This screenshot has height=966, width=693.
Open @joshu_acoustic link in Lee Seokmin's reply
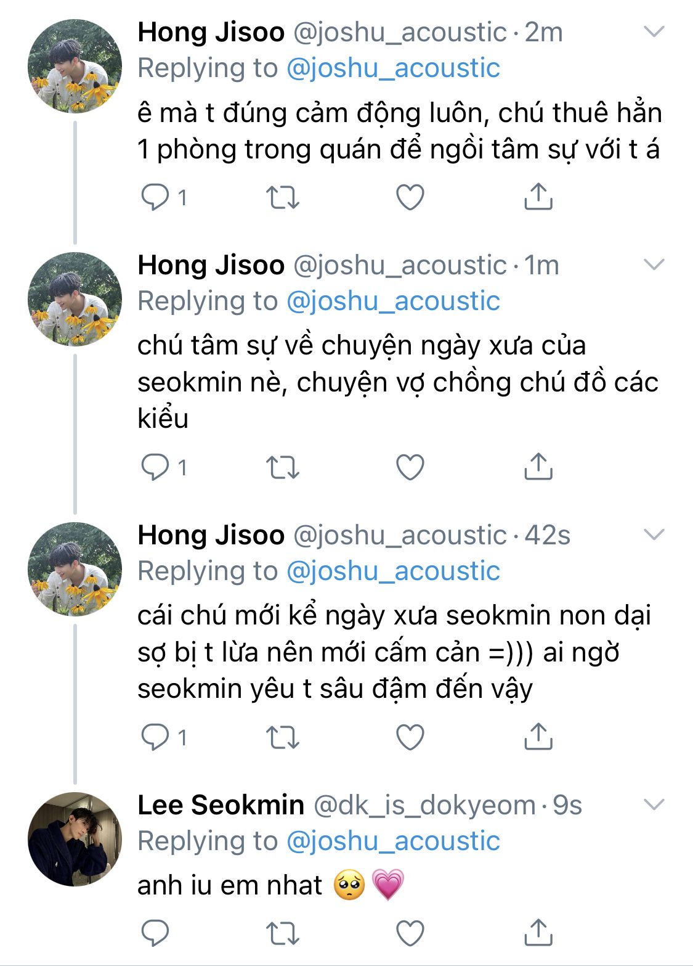click(393, 841)
